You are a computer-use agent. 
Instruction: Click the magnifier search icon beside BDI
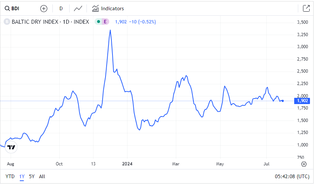coord(7,8)
